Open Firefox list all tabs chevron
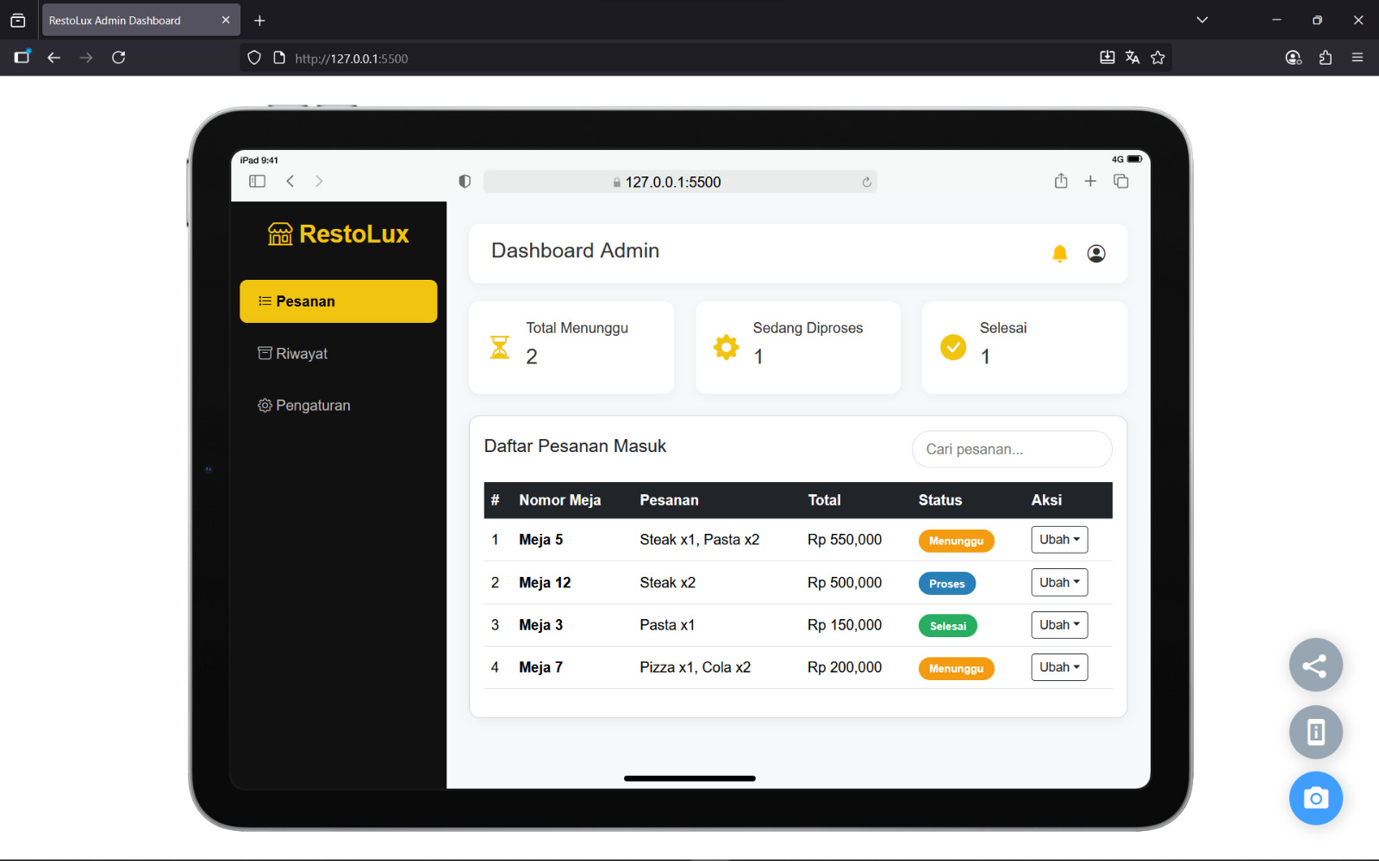 (x=1201, y=20)
